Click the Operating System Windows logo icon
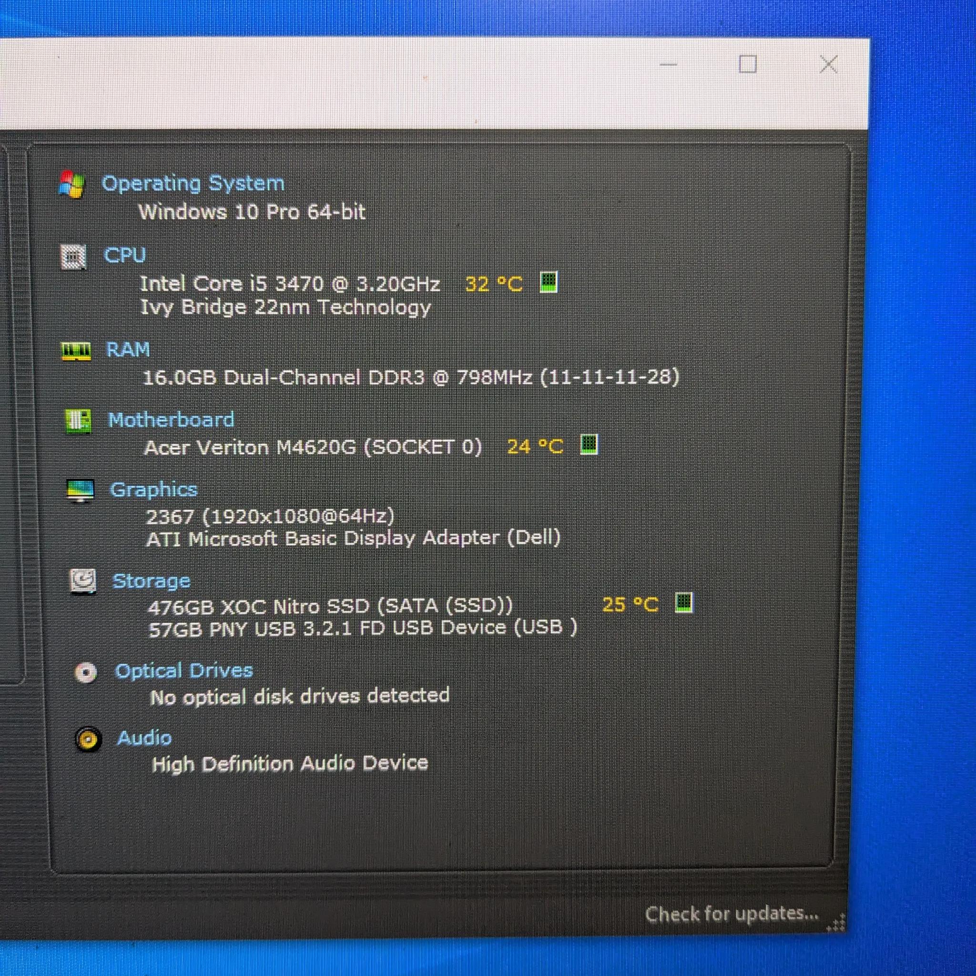Image resolution: width=976 pixels, height=976 pixels. (71, 184)
